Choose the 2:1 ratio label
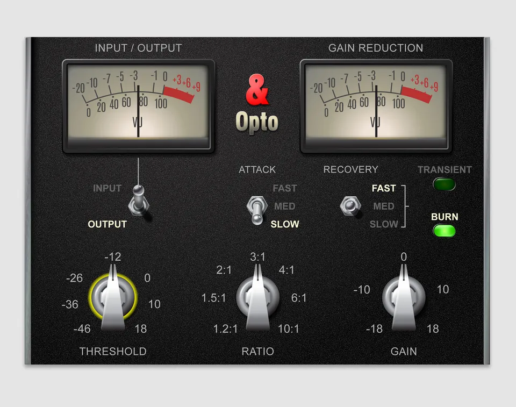 224,270
